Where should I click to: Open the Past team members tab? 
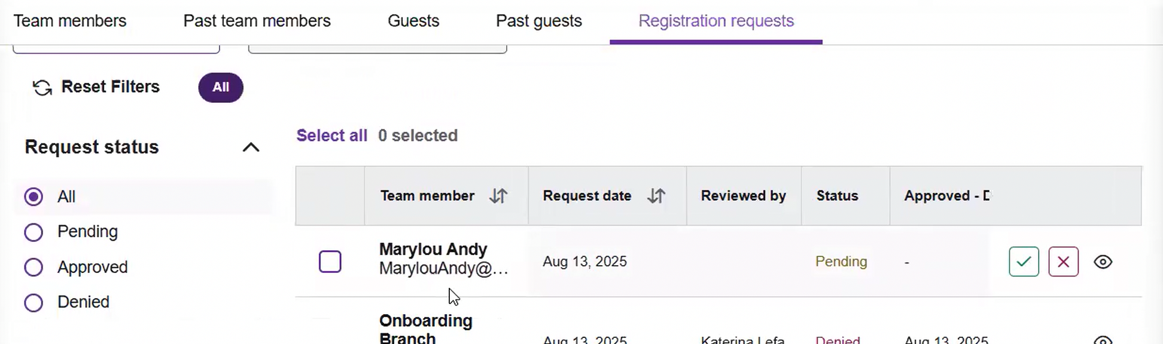(x=257, y=21)
